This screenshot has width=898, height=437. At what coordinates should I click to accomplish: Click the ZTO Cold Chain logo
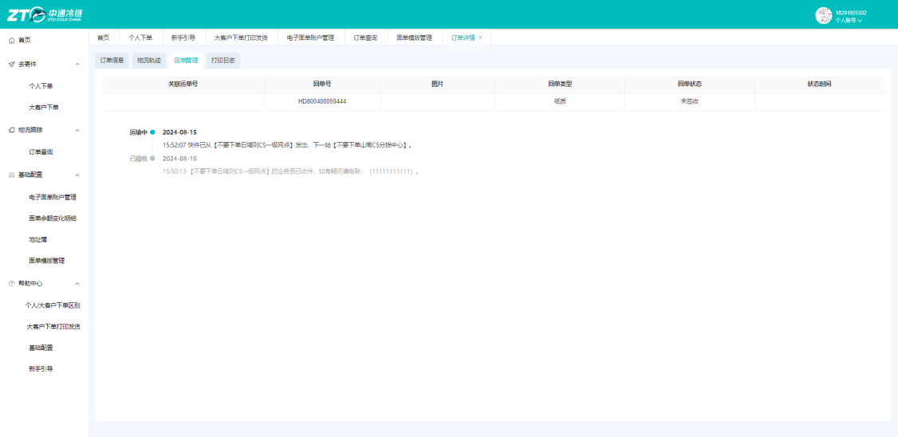pos(45,14)
